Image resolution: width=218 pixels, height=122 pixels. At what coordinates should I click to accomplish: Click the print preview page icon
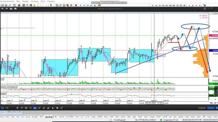(x=14, y=5)
